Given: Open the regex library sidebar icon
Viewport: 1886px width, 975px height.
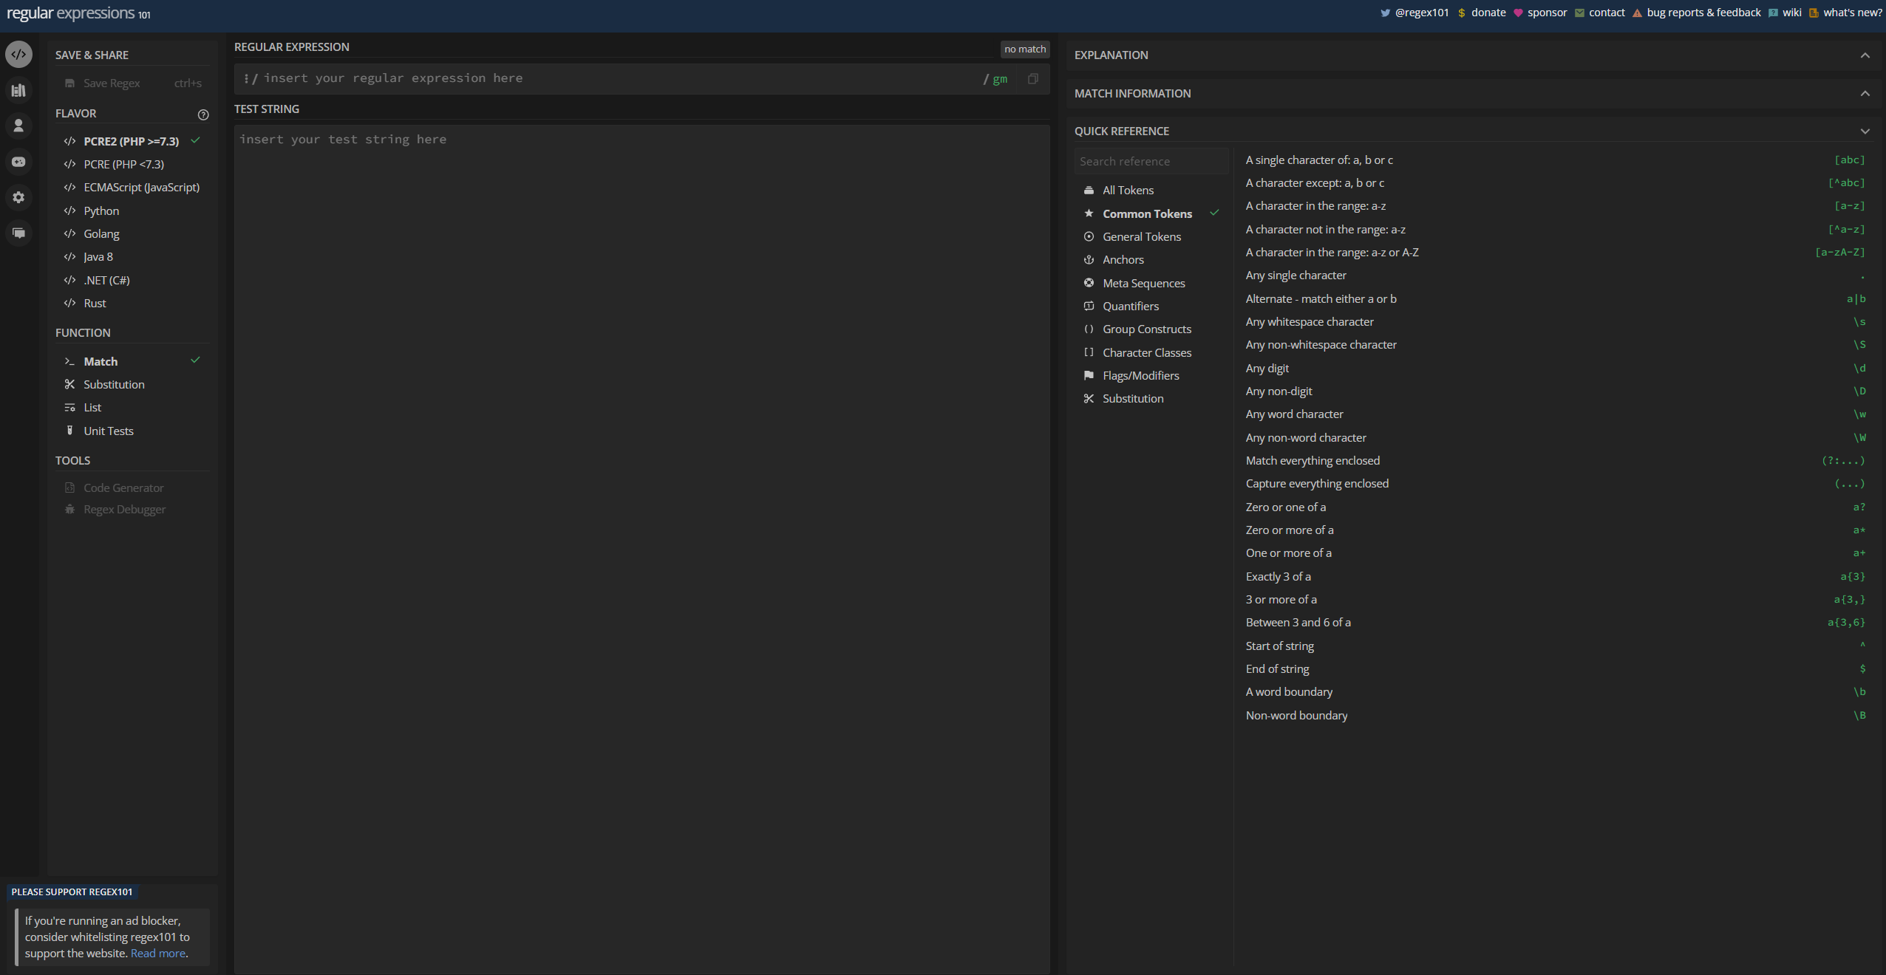Looking at the screenshot, I should [18, 90].
